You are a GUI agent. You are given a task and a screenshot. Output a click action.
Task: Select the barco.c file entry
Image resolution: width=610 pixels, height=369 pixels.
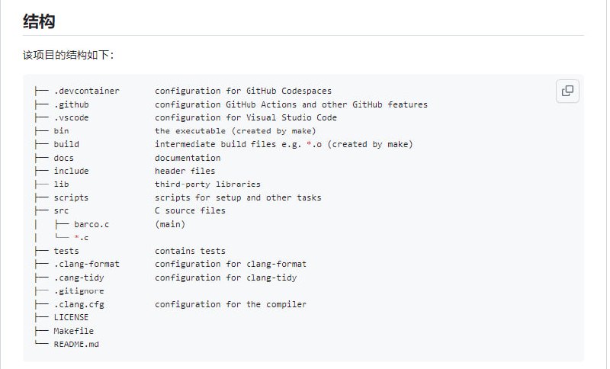point(91,224)
